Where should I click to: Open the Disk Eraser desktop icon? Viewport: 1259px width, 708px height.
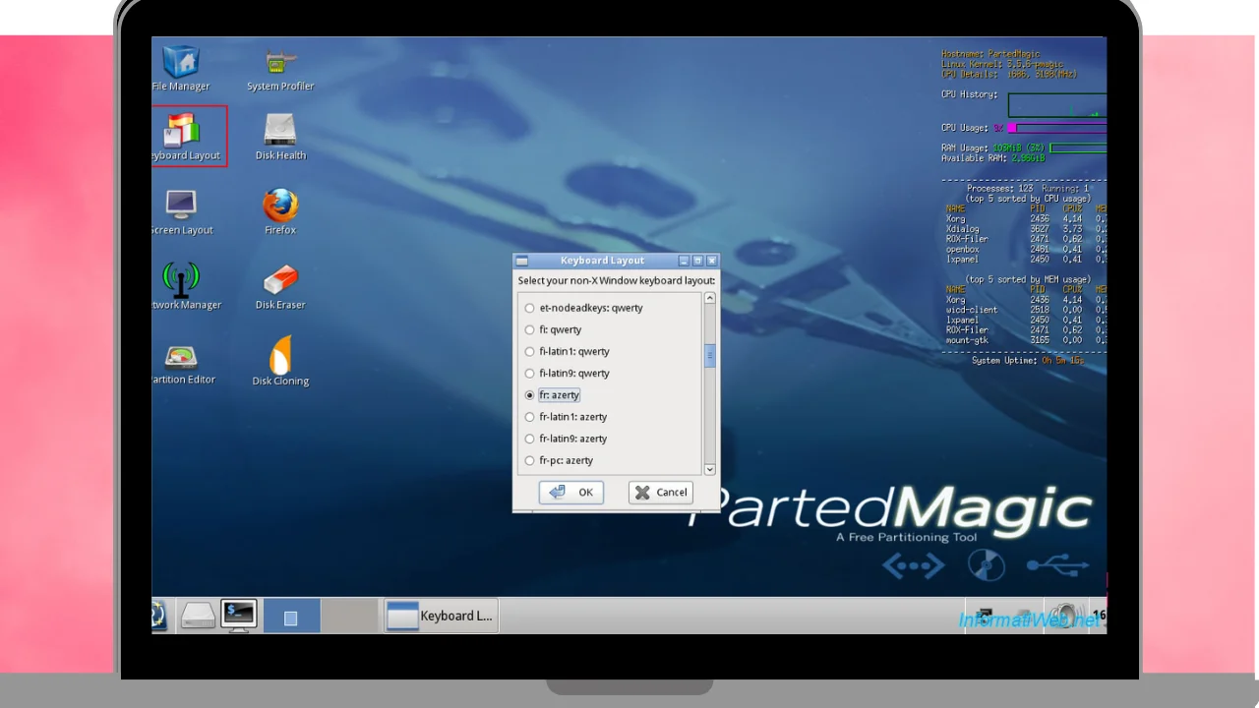(280, 286)
